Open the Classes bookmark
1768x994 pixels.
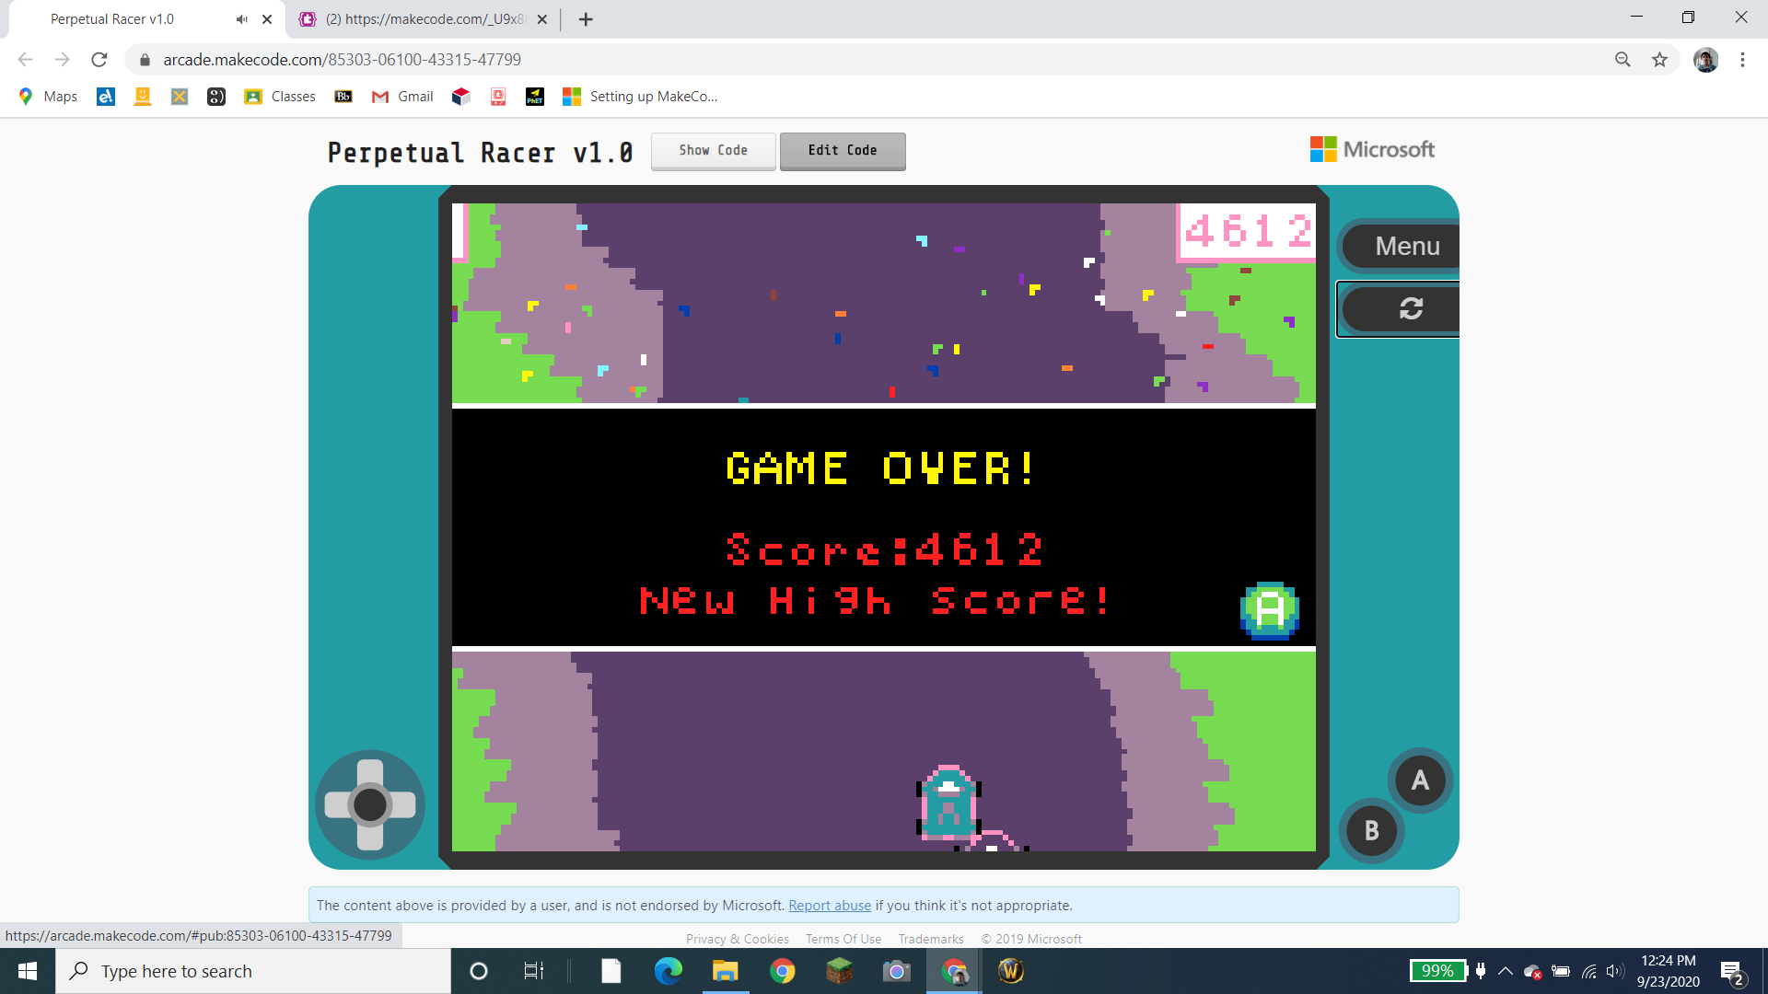point(280,97)
